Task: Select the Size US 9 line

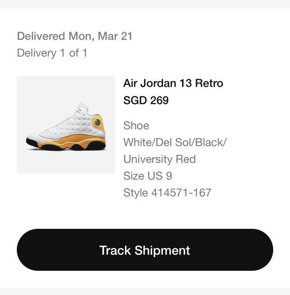Action: (148, 176)
